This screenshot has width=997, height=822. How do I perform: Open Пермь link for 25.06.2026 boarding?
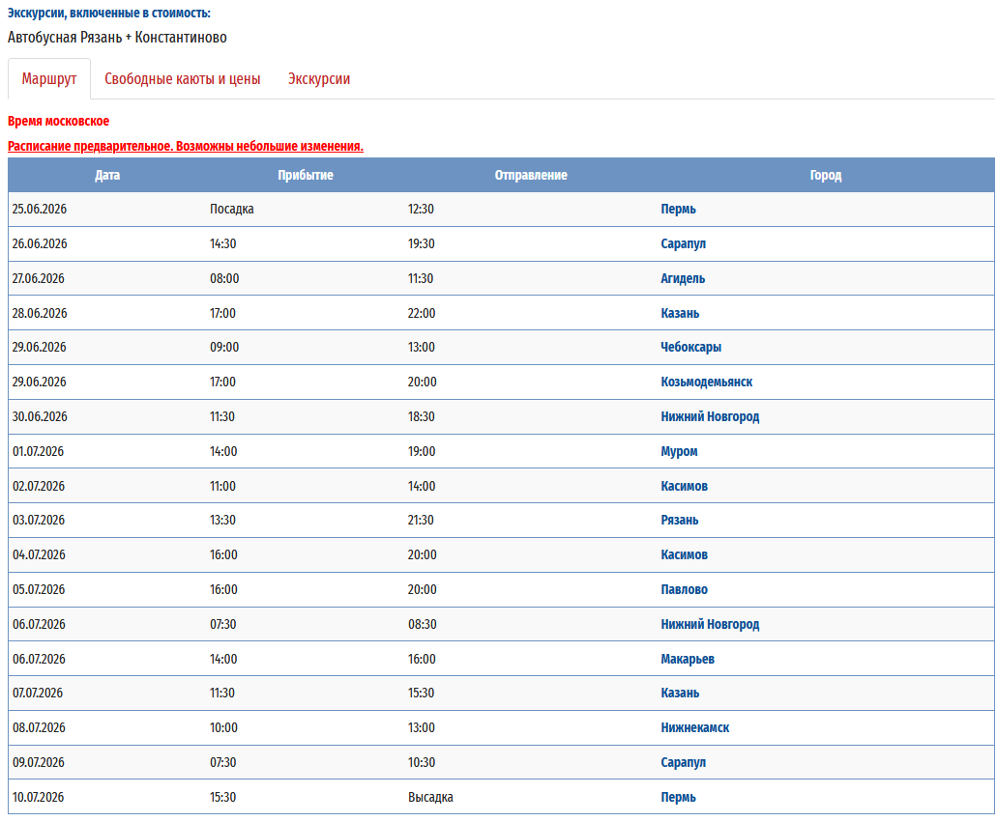coord(678,210)
